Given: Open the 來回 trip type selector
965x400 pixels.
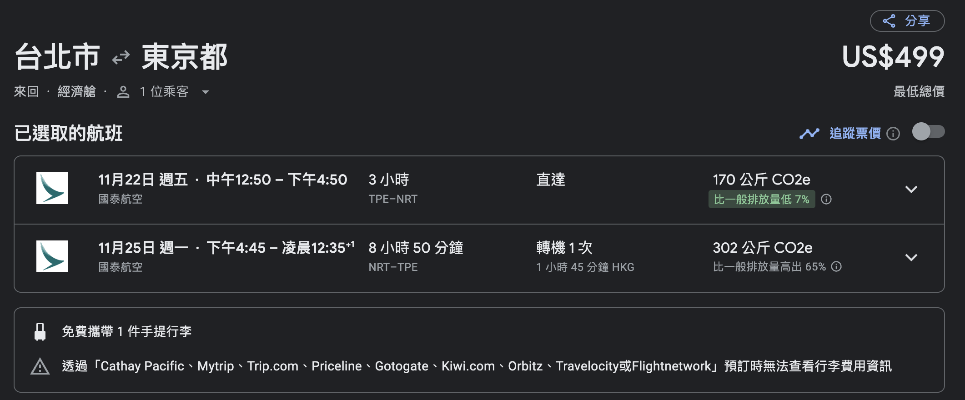Looking at the screenshot, I should tap(26, 91).
